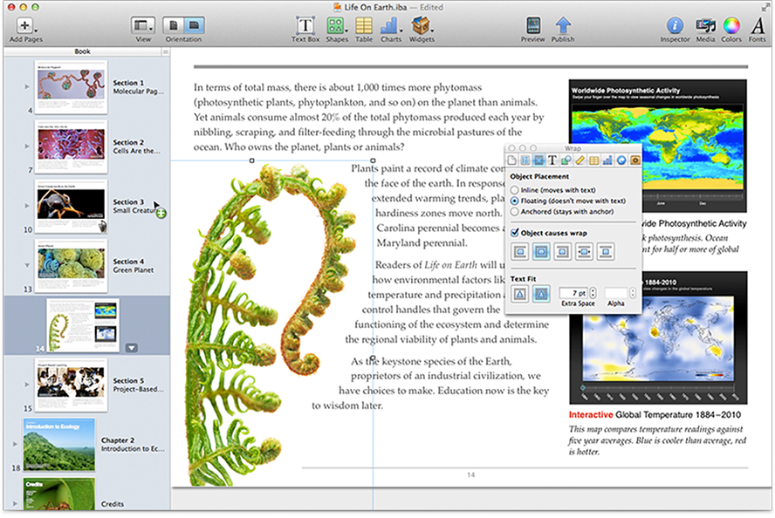Viewport: 775px width, 518px height.
Task: Open the Media browser
Action: pyautogui.click(x=705, y=26)
